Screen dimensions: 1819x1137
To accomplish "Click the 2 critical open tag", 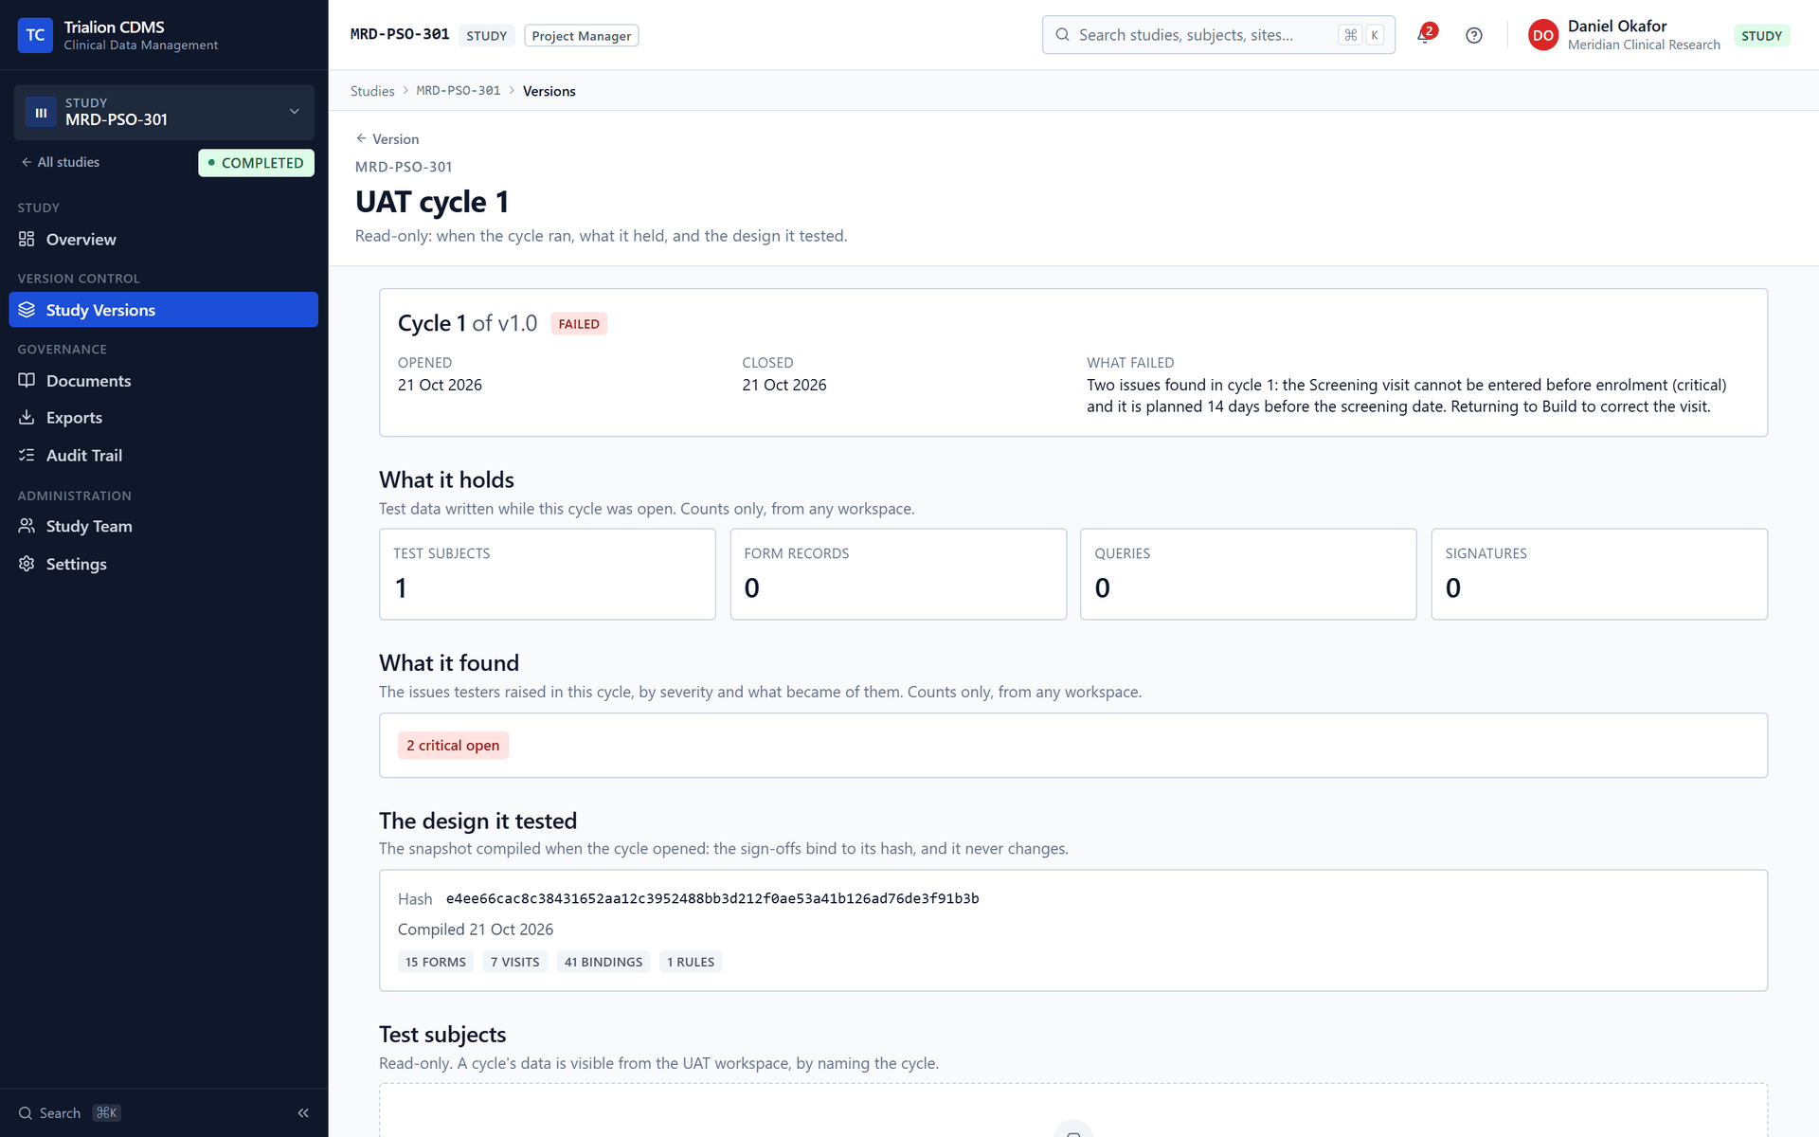I will [x=453, y=746].
